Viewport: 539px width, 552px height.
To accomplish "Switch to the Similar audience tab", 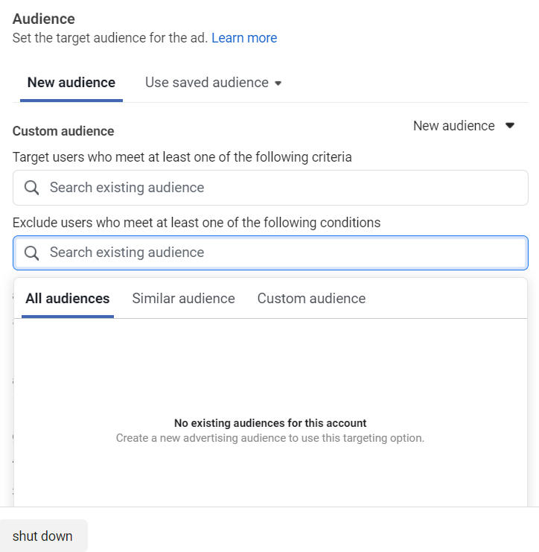I will tap(183, 299).
